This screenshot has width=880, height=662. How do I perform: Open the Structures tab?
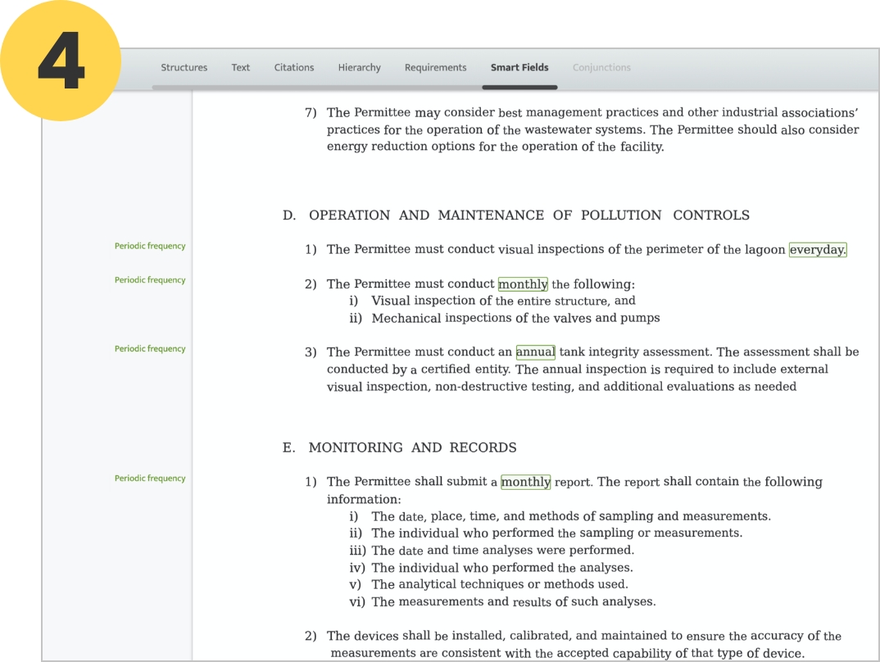(x=184, y=67)
